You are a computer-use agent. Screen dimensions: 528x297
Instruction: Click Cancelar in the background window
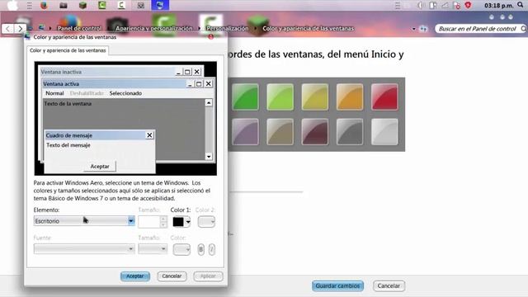pos(389,286)
